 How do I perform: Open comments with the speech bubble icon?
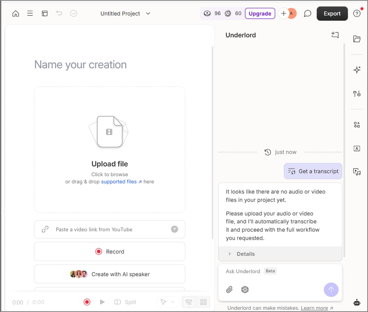[307, 13]
